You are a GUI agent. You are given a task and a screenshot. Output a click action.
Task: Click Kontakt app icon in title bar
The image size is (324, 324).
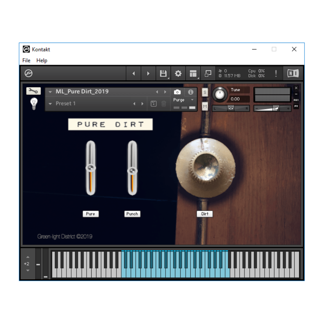[26, 49]
